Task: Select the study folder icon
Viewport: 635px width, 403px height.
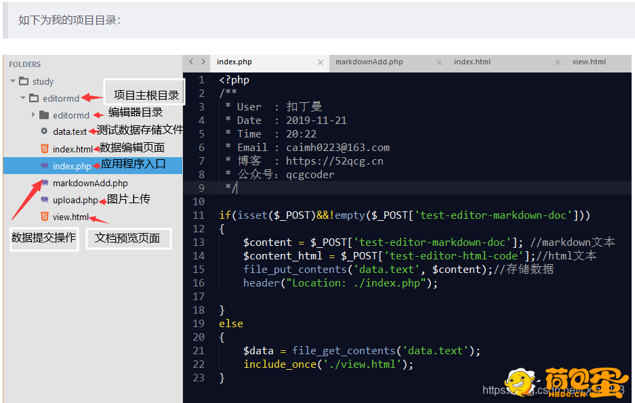Action: coord(24,81)
